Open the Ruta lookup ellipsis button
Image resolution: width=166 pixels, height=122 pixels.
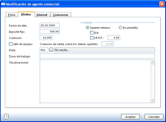pyautogui.click(x=51, y=50)
